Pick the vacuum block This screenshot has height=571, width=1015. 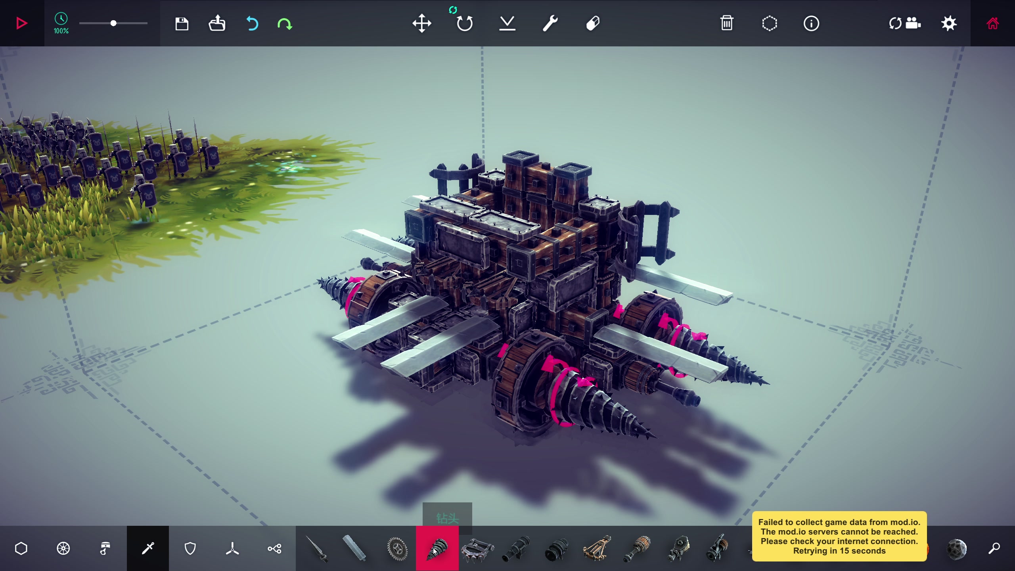679,549
